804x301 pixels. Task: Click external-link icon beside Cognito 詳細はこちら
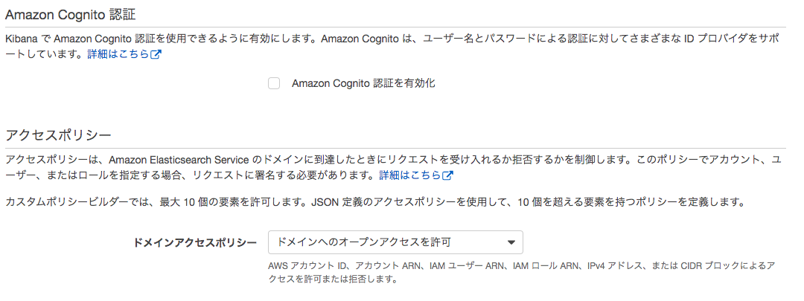click(x=156, y=55)
